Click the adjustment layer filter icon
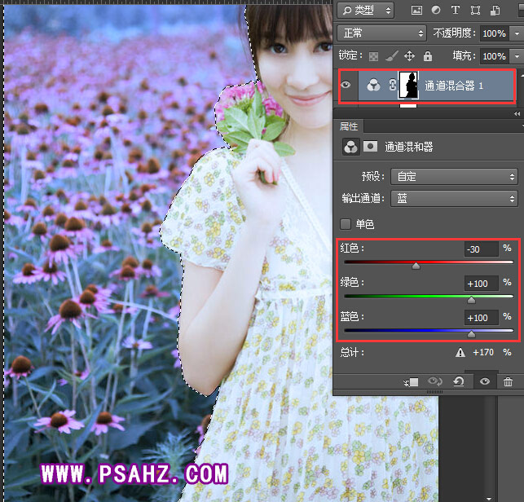Viewport: 524px width, 502px height. (x=436, y=11)
